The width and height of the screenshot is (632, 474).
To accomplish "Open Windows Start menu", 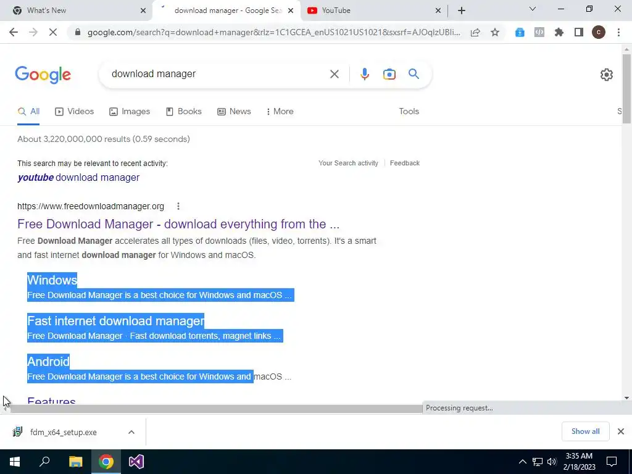I will click(15, 462).
